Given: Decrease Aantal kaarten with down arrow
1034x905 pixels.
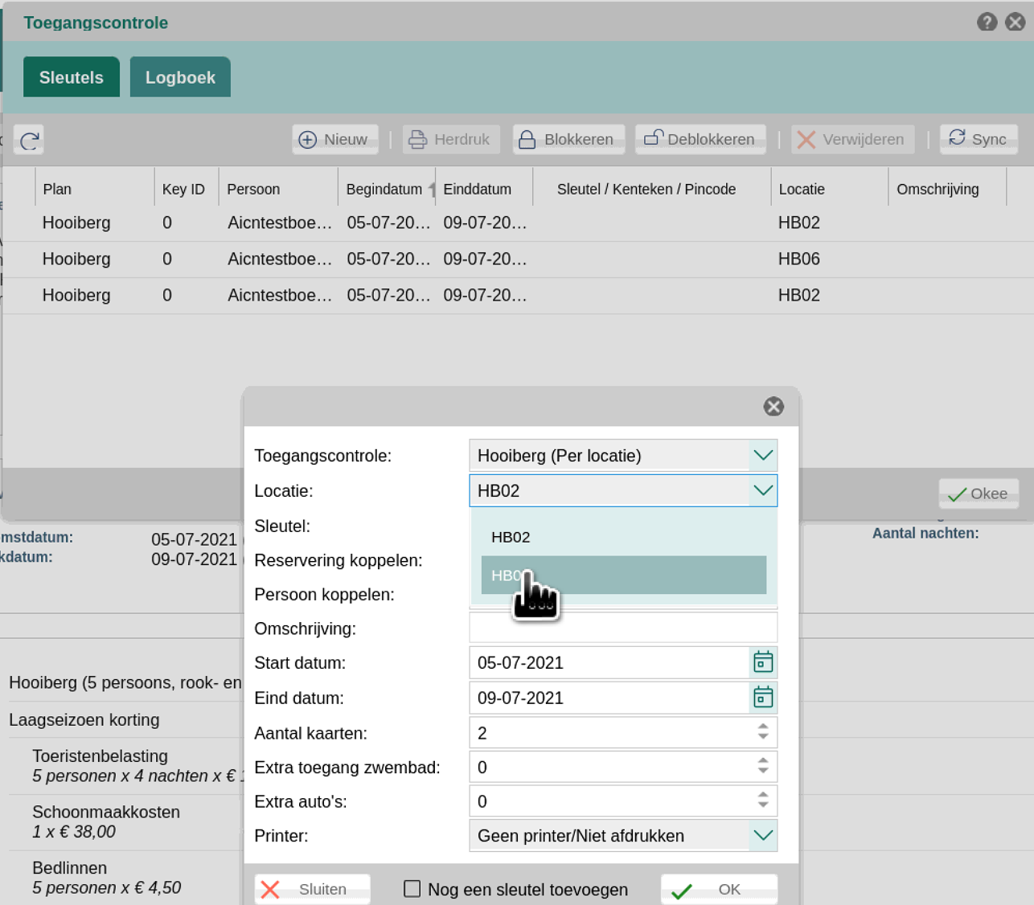Looking at the screenshot, I should pyautogui.click(x=763, y=737).
